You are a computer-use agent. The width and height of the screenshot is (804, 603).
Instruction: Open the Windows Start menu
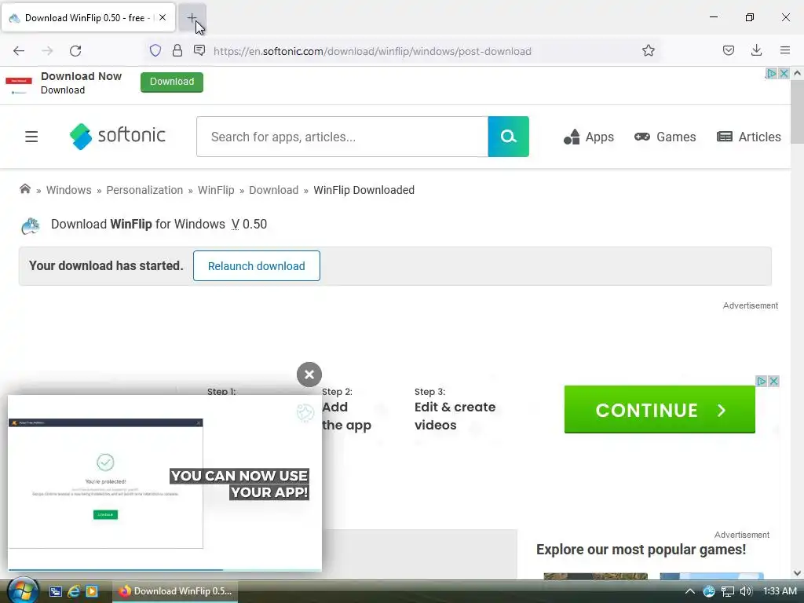tap(22, 590)
